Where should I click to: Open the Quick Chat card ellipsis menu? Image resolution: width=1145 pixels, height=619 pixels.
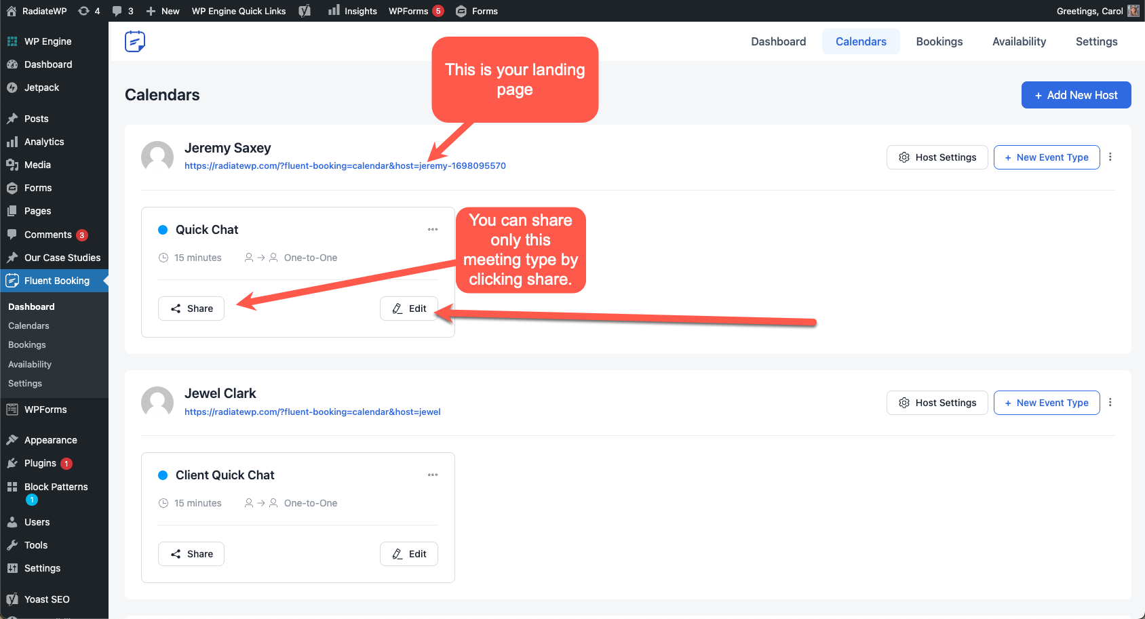tap(433, 229)
